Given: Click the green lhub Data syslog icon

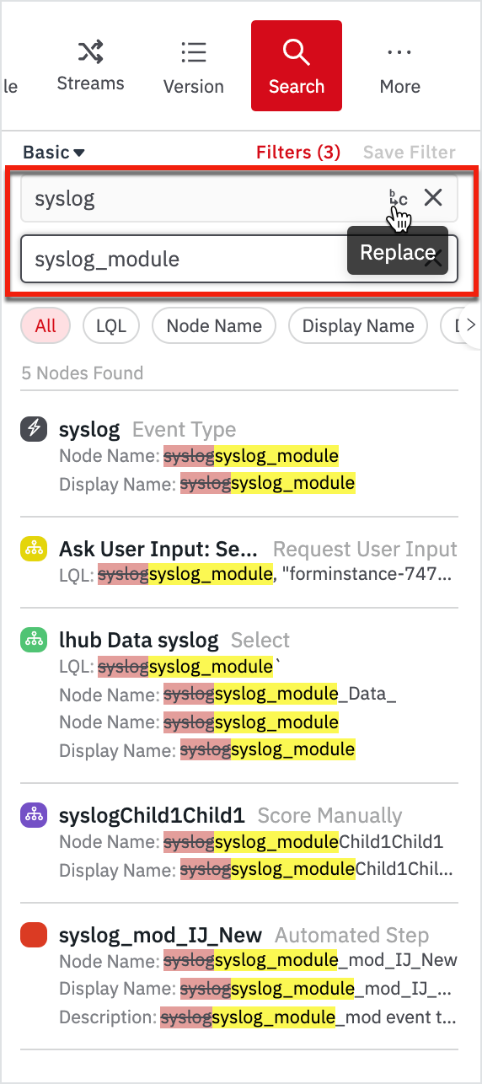Looking at the screenshot, I should tap(33, 640).
